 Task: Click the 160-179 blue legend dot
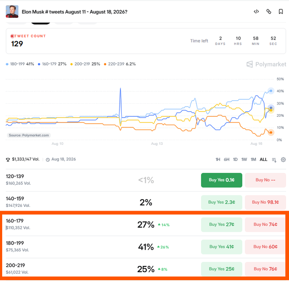[x=39, y=64]
